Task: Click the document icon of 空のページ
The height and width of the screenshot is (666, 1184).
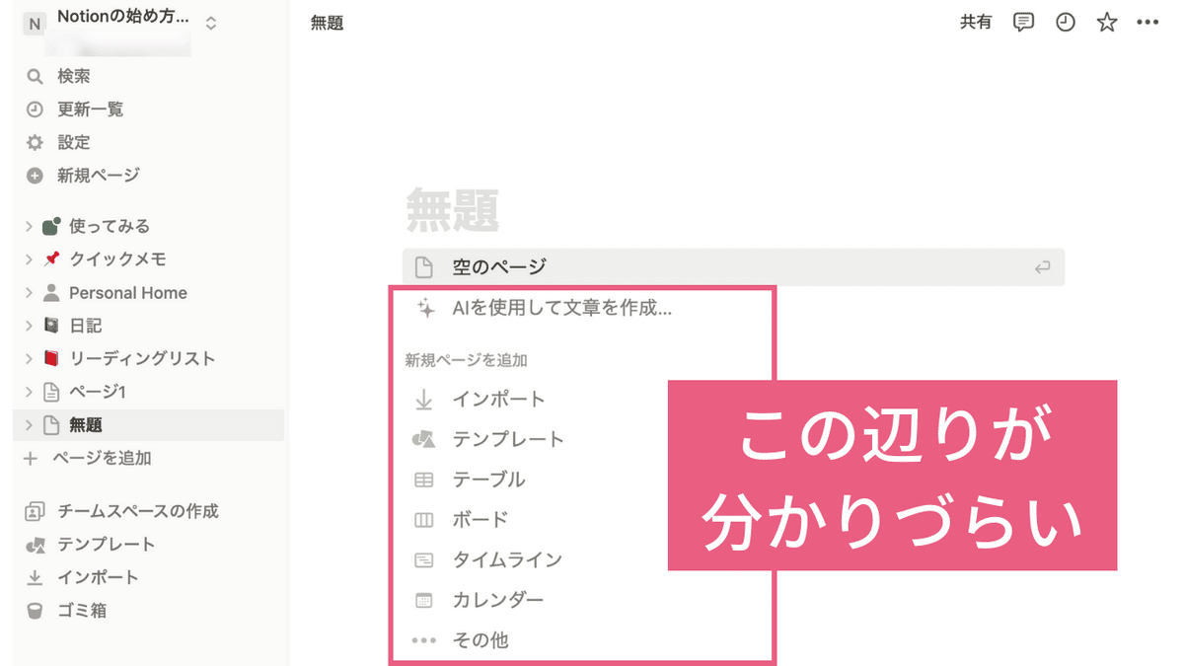Action: (424, 266)
